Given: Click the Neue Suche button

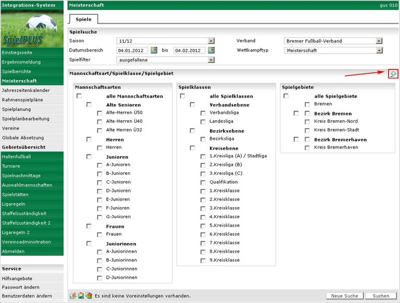Looking at the screenshot, I should click(x=344, y=296).
